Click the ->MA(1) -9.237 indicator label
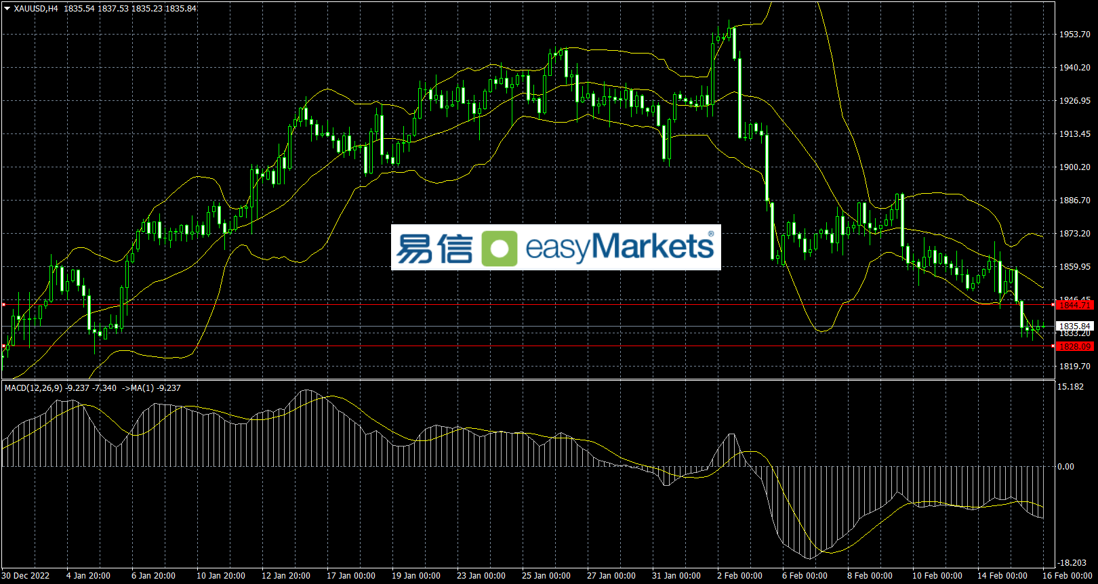This screenshot has width=1098, height=584. coord(151,388)
